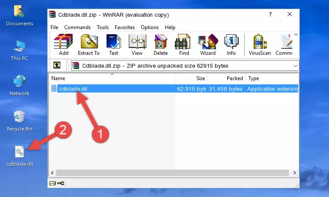Sort by Type column header
This screenshot has height=197, width=329.
[x=272, y=78]
